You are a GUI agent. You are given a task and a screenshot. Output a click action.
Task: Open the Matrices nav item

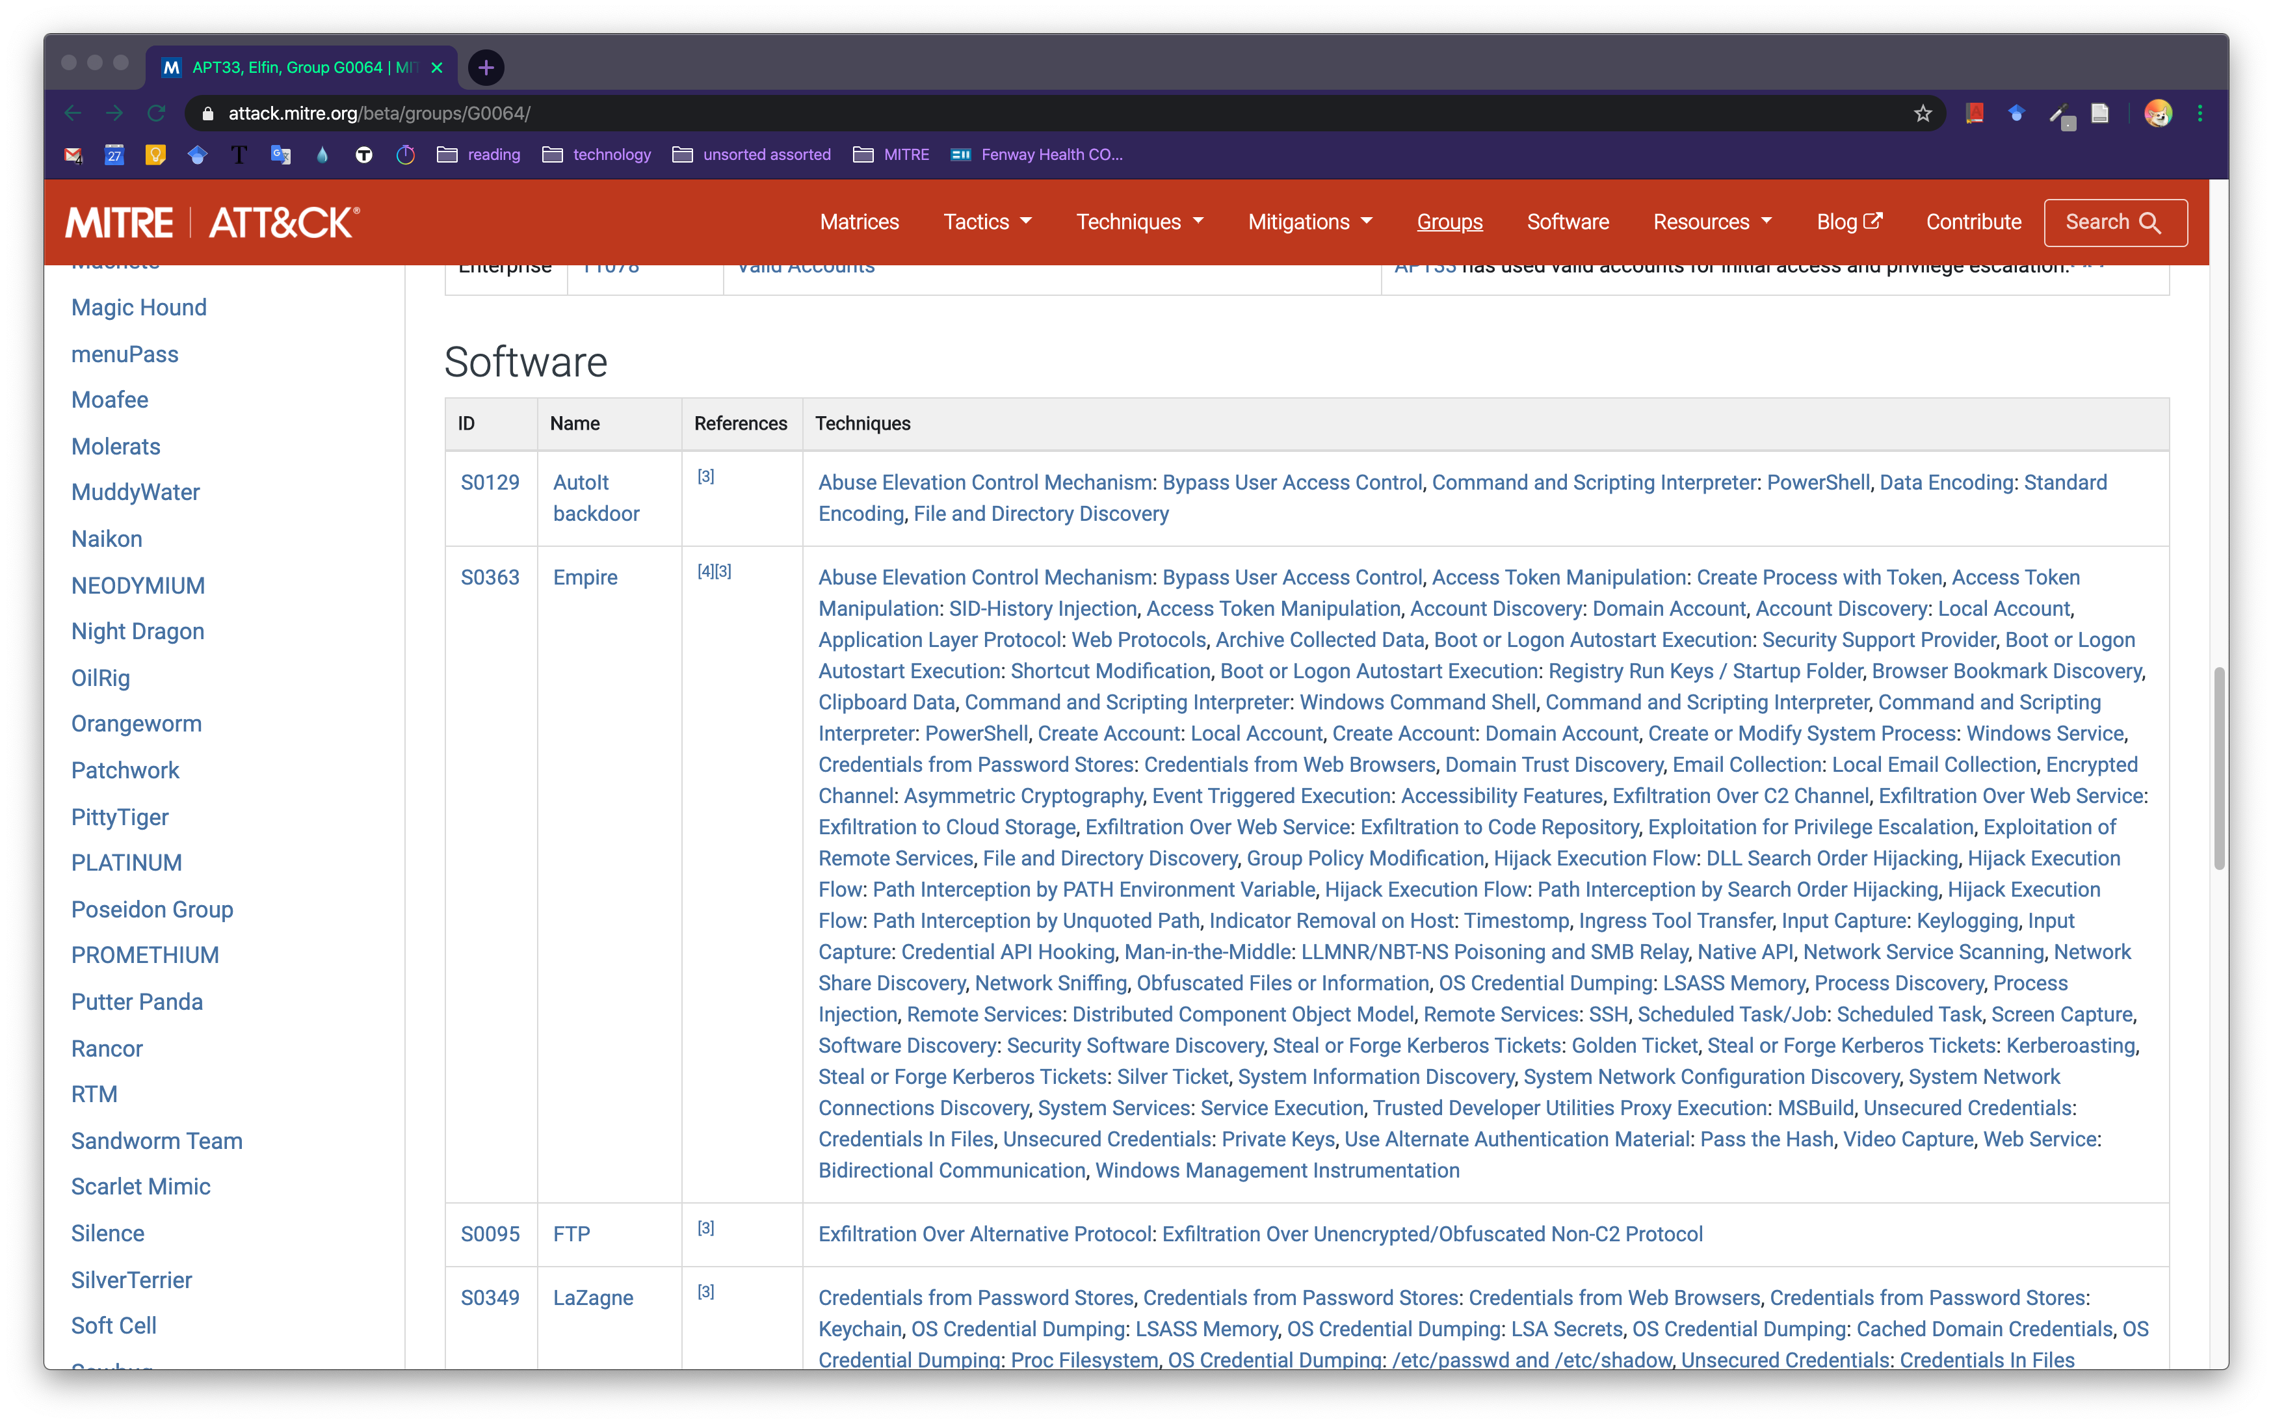860,222
